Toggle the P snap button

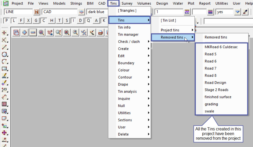point(7,21)
